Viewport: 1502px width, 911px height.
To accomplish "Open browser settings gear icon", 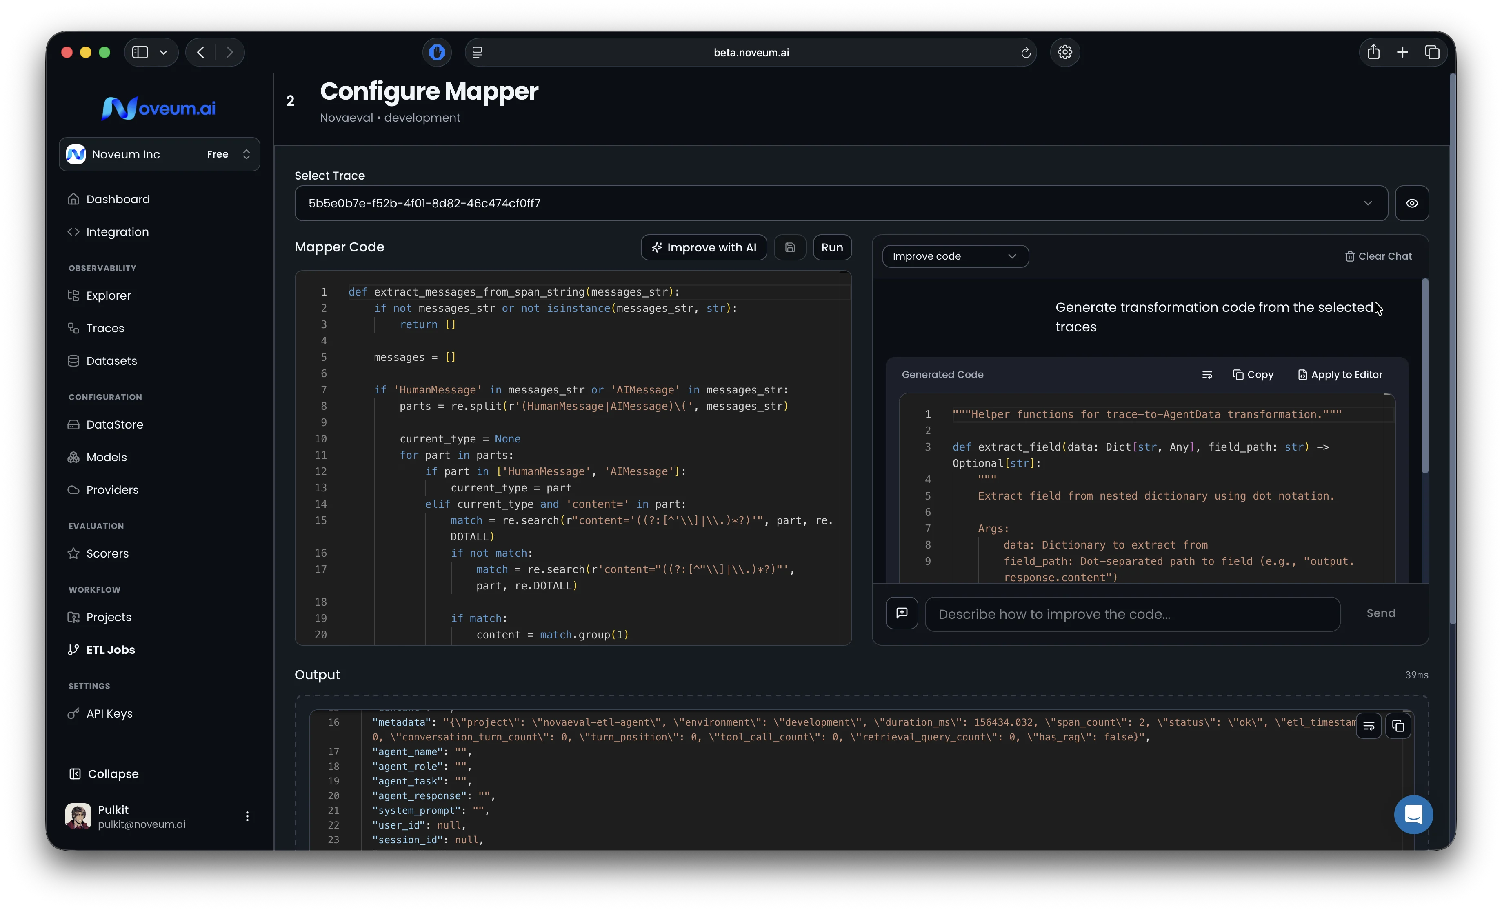I will click(x=1064, y=52).
